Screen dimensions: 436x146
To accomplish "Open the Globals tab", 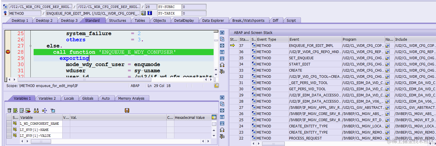I will [88, 98].
